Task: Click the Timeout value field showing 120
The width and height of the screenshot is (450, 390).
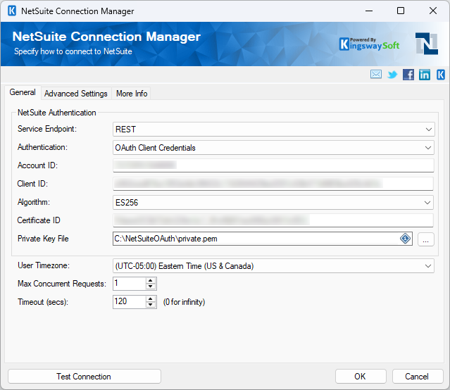Action: point(130,301)
